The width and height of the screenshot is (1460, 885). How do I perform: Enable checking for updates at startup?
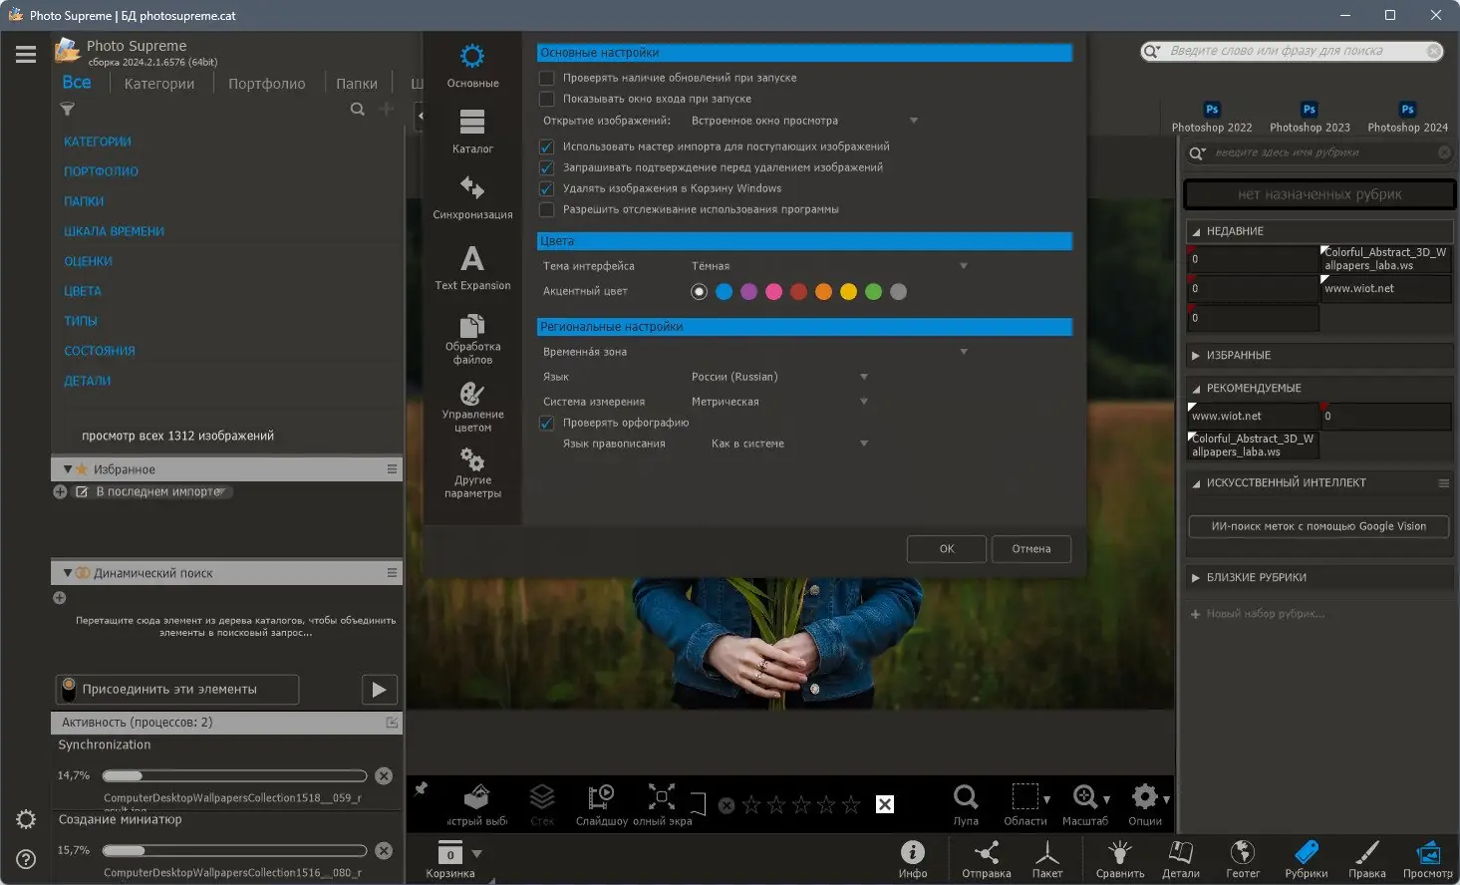click(546, 78)
